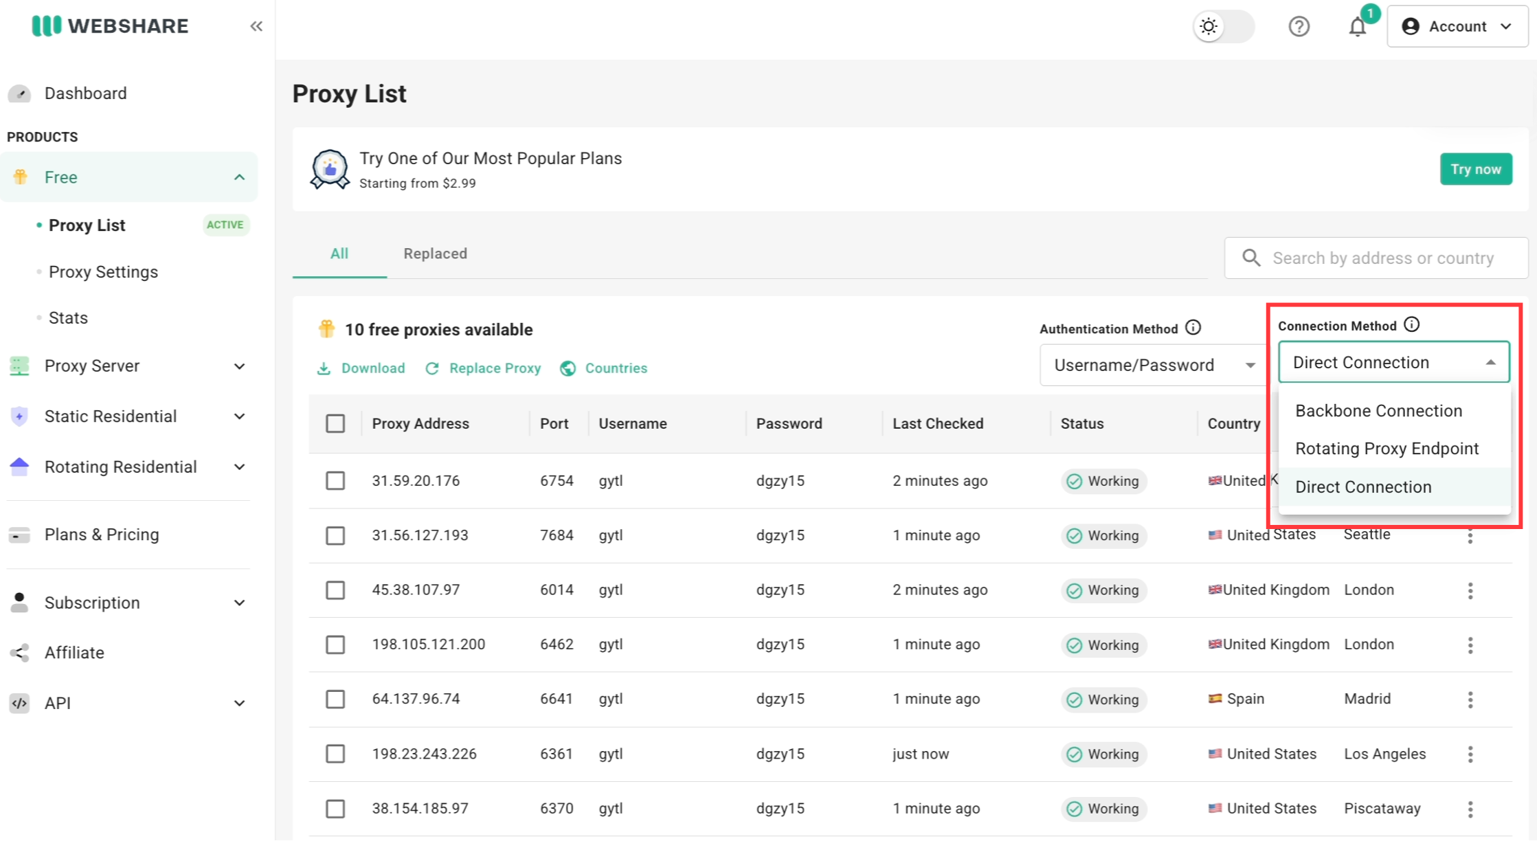The image size is (1537, 841).
Task: Open row menu for 31.56.127.193 proxy
Action: [1470, 537]
